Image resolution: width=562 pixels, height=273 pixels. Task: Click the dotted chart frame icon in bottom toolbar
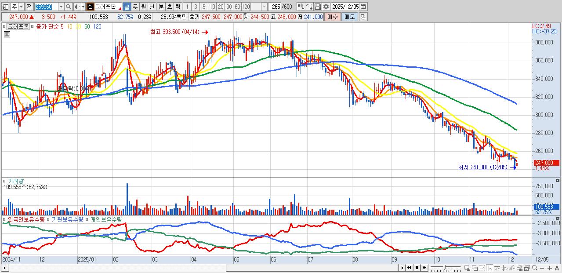point(482,268)
